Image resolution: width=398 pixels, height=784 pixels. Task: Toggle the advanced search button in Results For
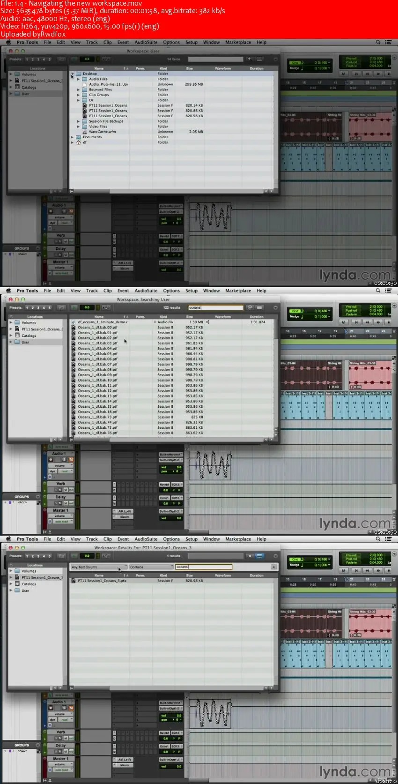coord(259,556)
